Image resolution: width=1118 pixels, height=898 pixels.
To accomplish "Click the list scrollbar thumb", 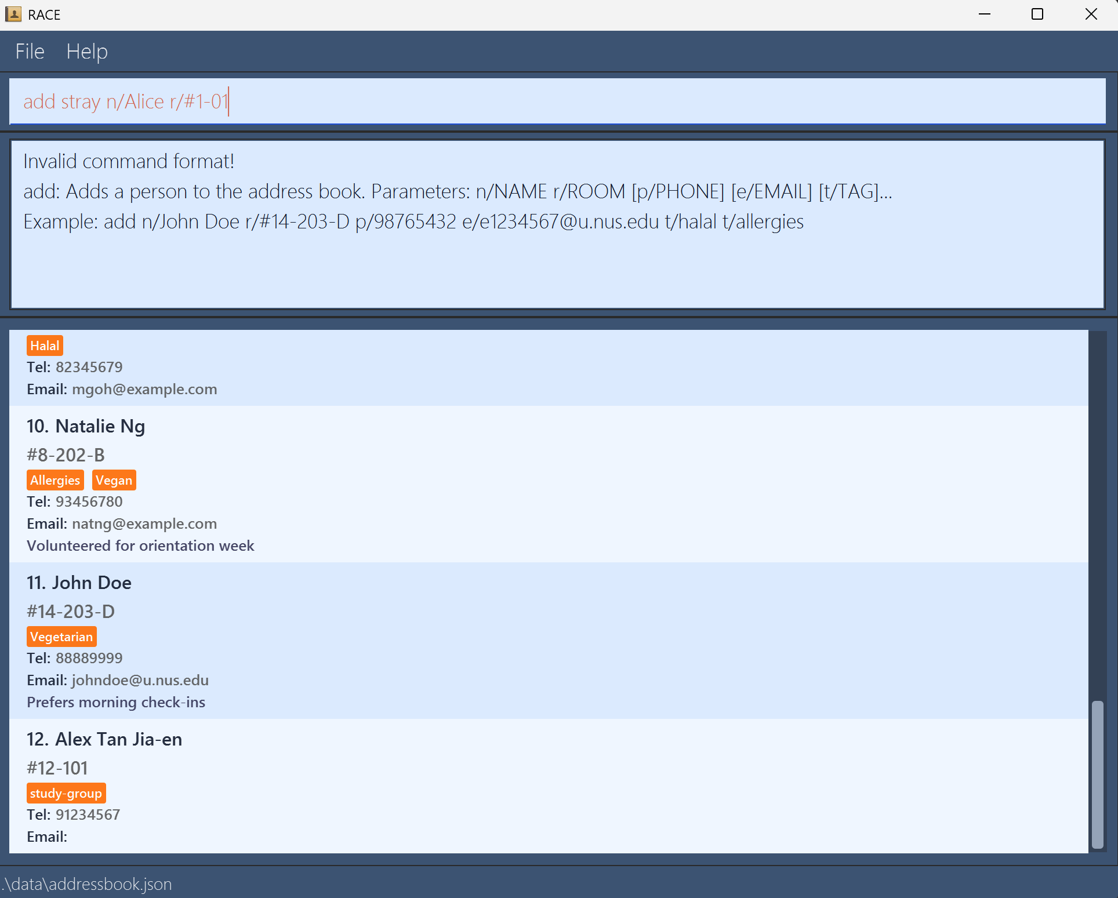I will click(x=1097, y=774).
